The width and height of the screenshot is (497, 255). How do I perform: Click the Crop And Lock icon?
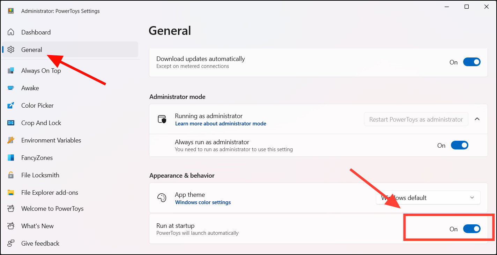(11, 123)
